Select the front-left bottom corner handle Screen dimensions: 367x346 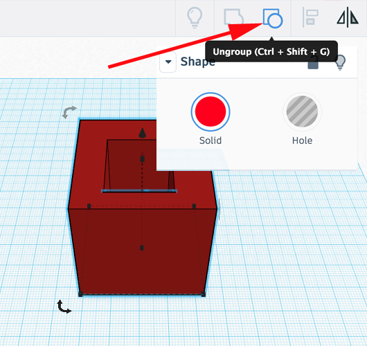[80, 294]
